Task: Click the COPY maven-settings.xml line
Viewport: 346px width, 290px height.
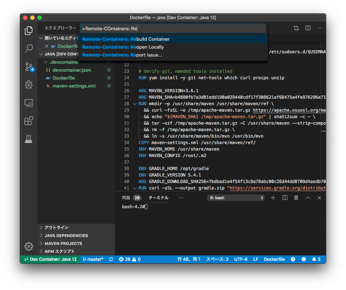Action: pos(197,143)
